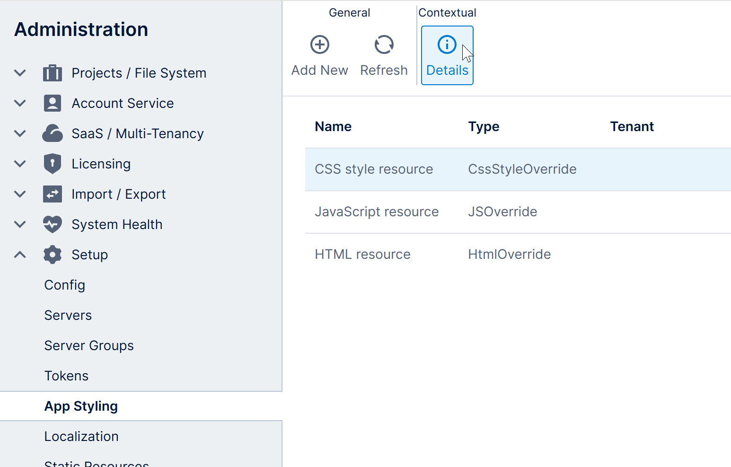Click the Account Service user icon
Viewport: 731px width, 467px height.
(x=53, y=103)
